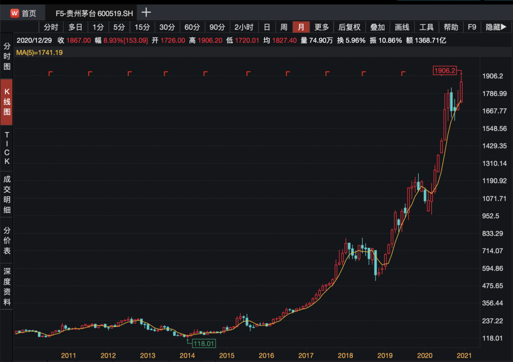The image size is (513, 362).
Task: Select the 5分 interval
Action: click(119, 27)
